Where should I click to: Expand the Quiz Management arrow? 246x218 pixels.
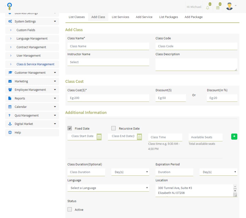pyautogui.click(x=55, y=115)
